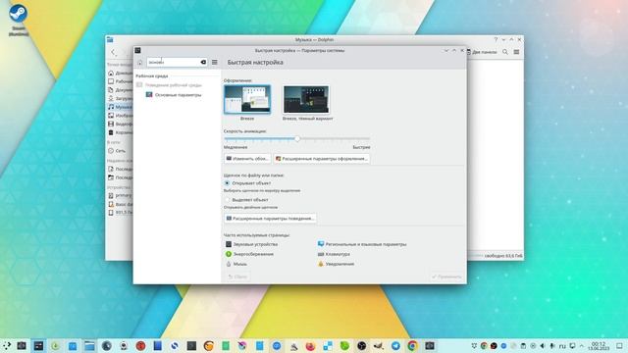
Task: Open the camera app at taskbar far left
Action: pyautogui.click(x=22, y=346)
